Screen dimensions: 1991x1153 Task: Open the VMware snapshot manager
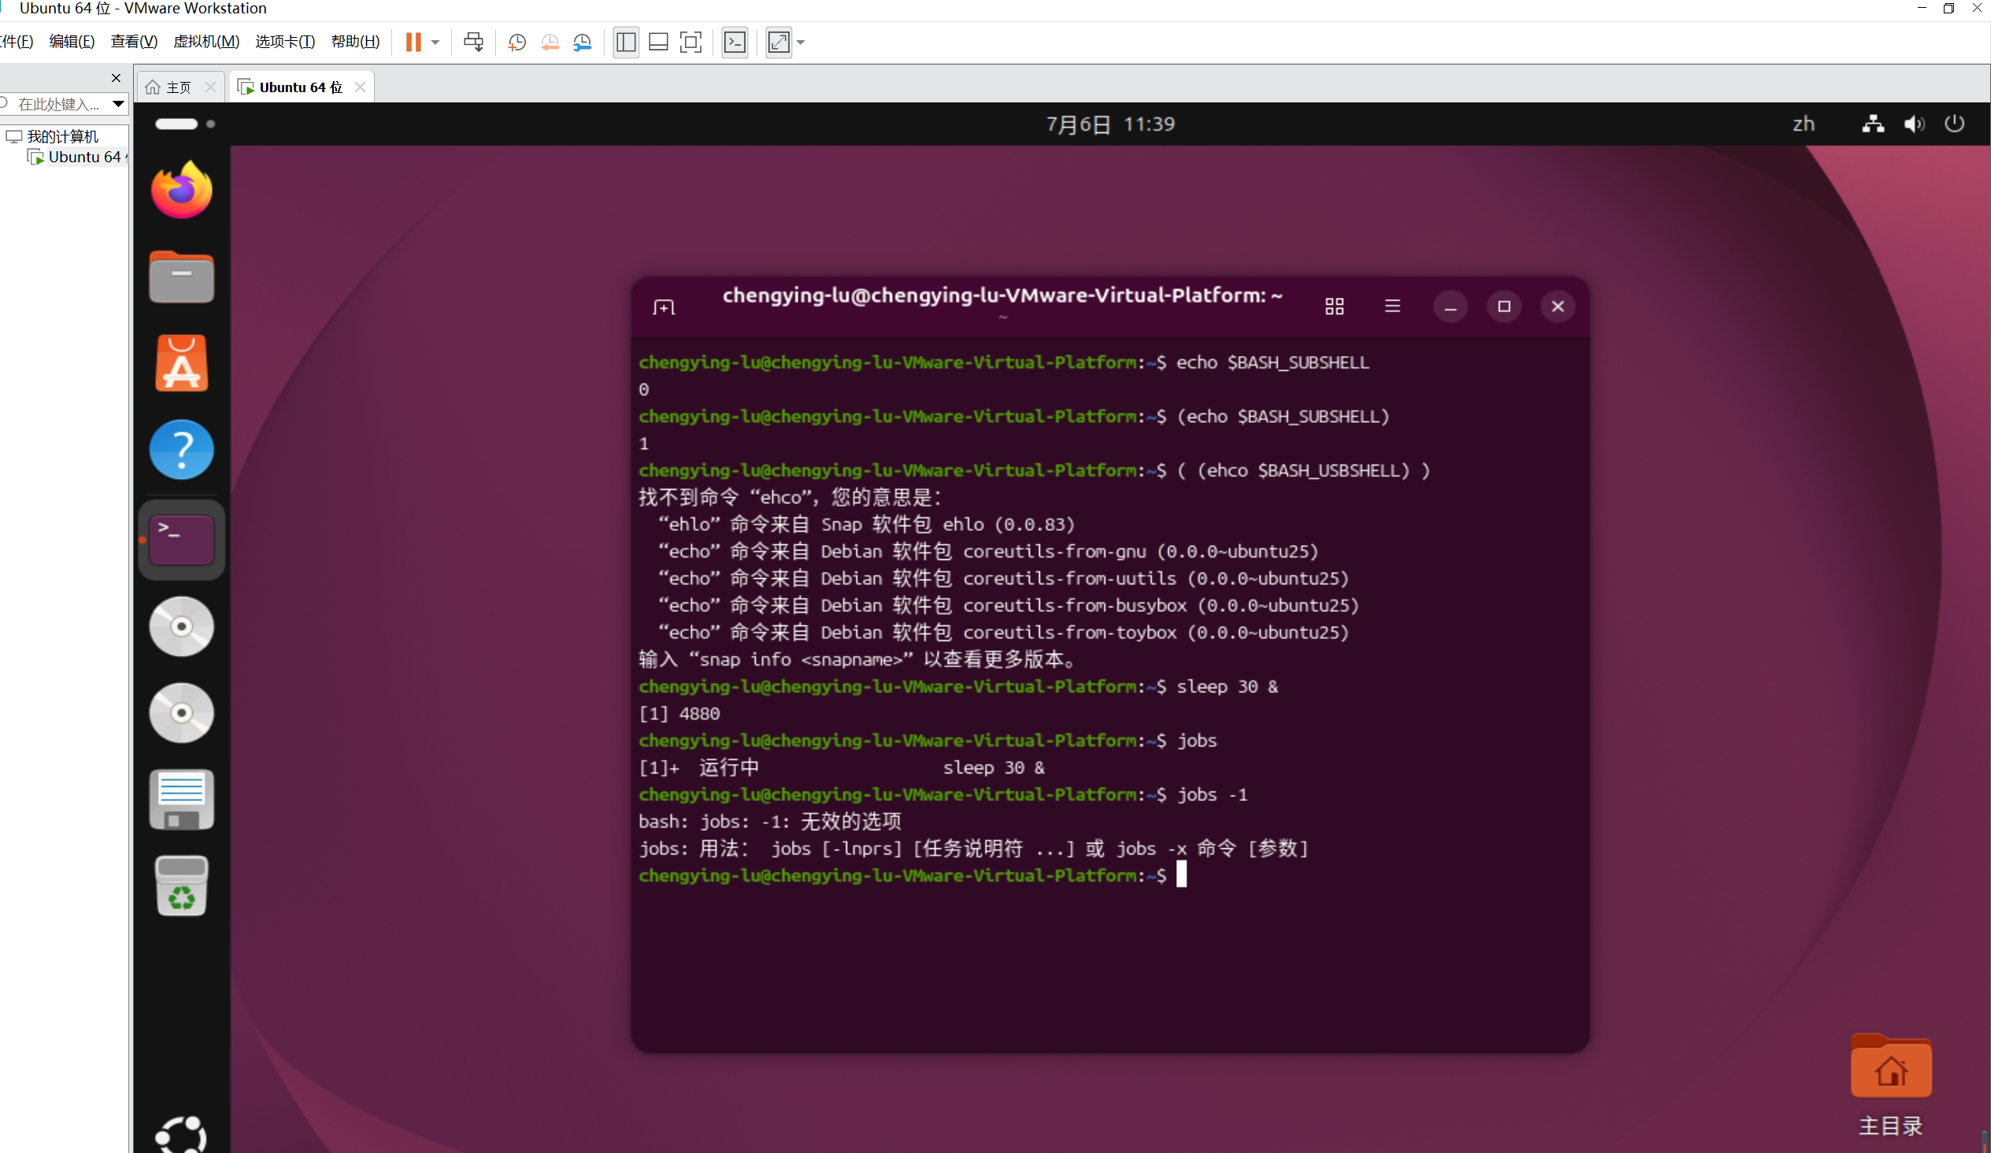point(583,42)
